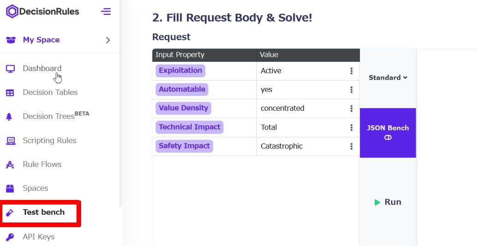Viewport: 478px width, 246px height.
Task: Click the Value Density property tag
Action: (x=183, y=108)
